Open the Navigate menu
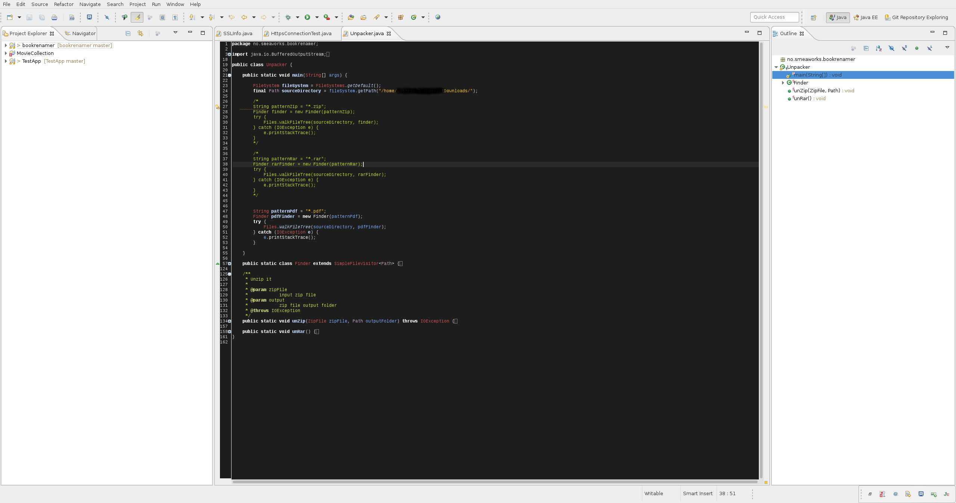Screen dimensions: 956x503 [x=90, y=4]
